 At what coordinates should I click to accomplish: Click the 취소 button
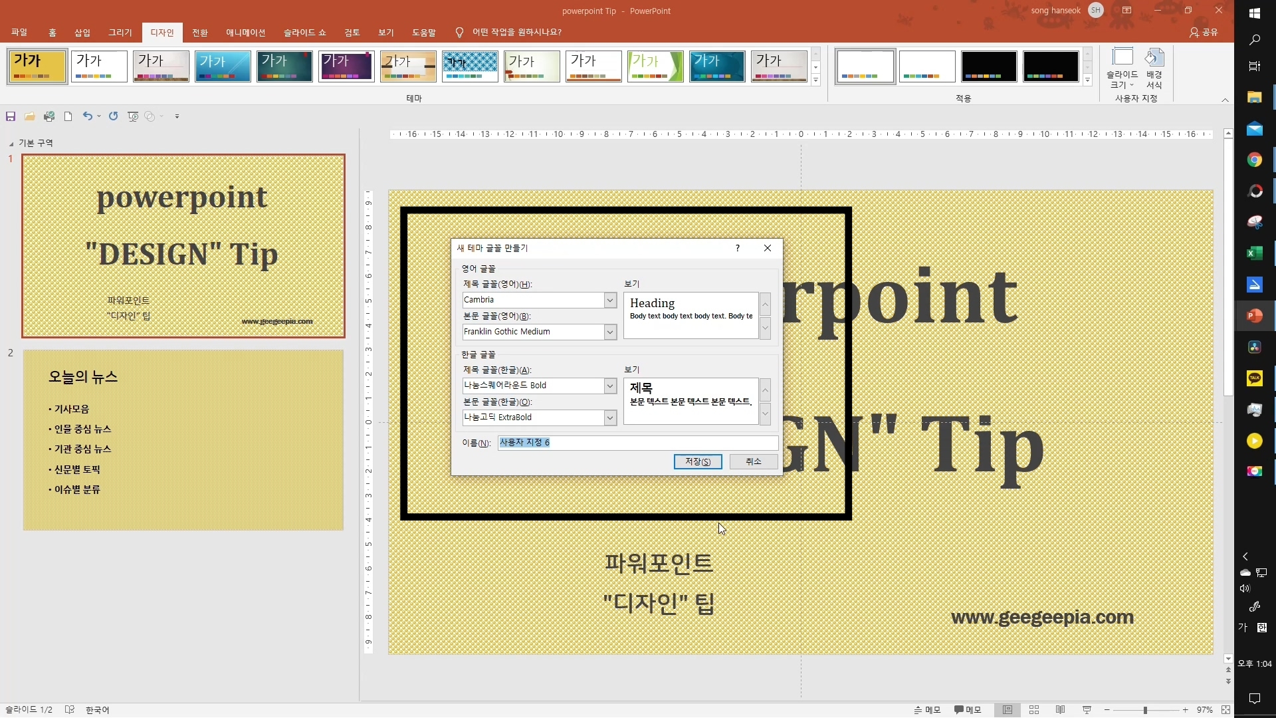(753, 461)
